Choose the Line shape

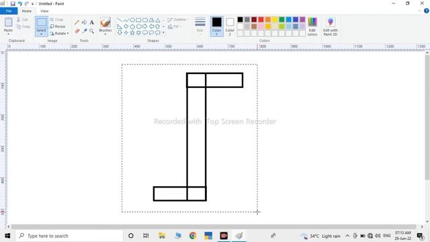[120, 20]
